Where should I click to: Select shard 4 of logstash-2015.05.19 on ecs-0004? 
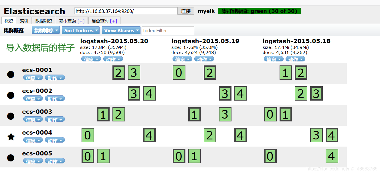click(240, 135)
